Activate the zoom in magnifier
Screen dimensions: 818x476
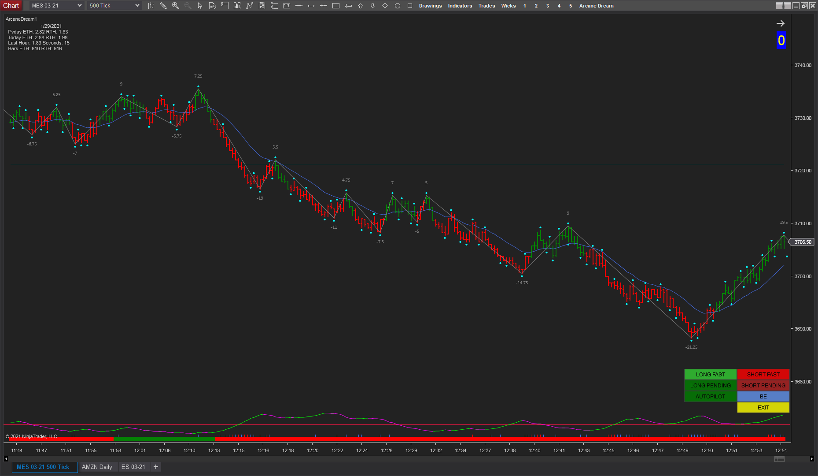coord(175,6)
